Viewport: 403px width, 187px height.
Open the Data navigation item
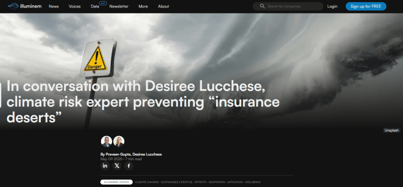pos(95,7)
